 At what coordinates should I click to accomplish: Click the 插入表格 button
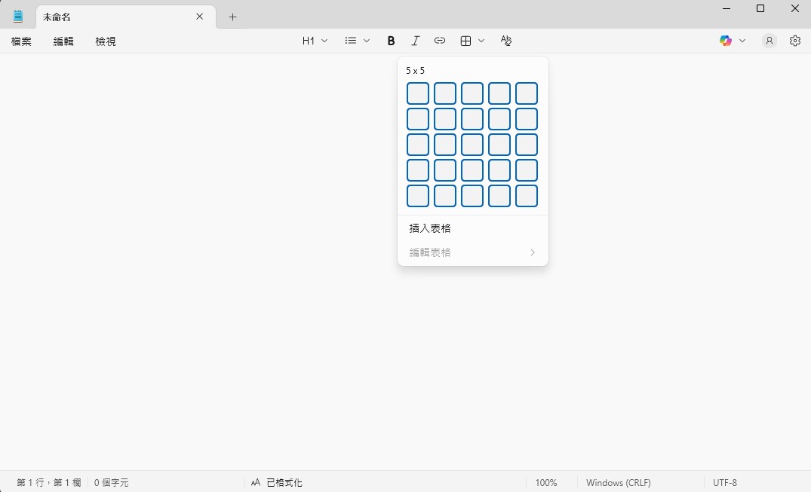[430, 228]
